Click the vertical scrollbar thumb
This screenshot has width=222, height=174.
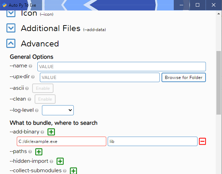click(x=219, y=83)
